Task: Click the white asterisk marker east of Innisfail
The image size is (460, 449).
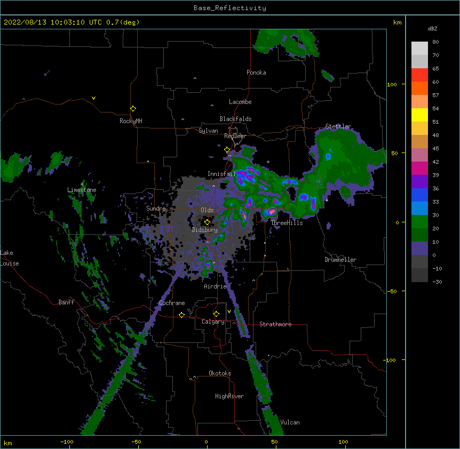Action: (x=268, y=162)
